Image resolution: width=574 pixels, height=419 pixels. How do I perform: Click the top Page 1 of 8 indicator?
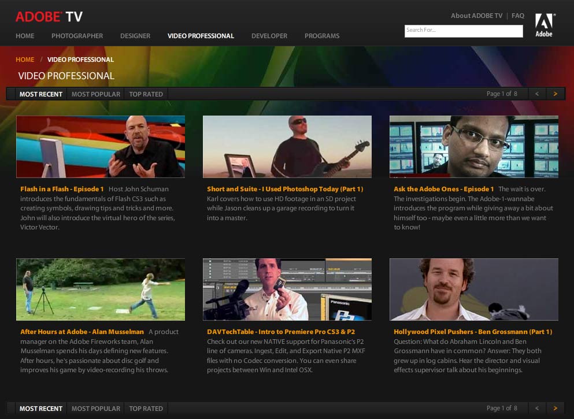(x=502, y=94)
